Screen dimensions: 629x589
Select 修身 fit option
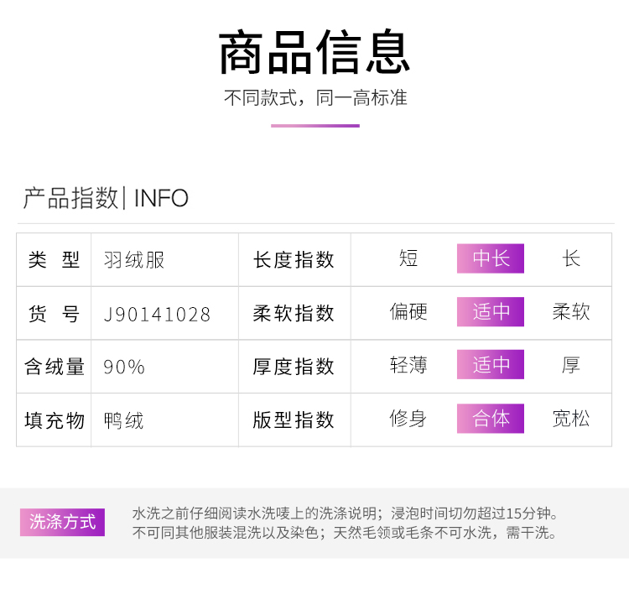coord(408,419)
